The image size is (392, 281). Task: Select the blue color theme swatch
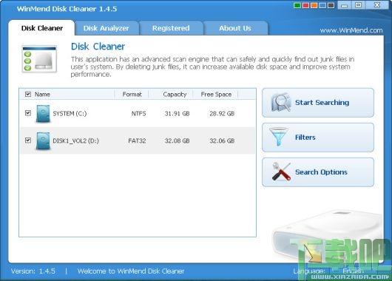322,5
